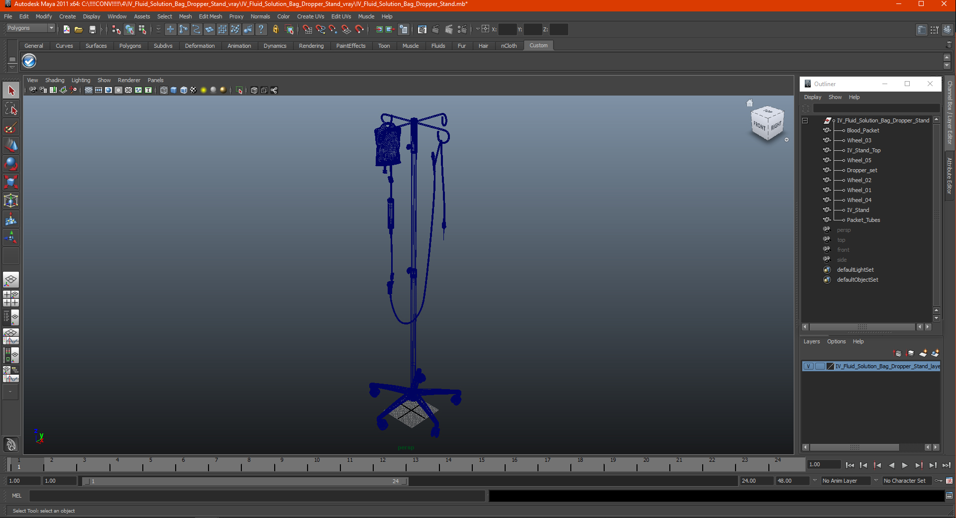Image resolution: width=956 pixels, height=518 pixels.
Task: Toggle lock current selection padlock
Action: [276, 29]
